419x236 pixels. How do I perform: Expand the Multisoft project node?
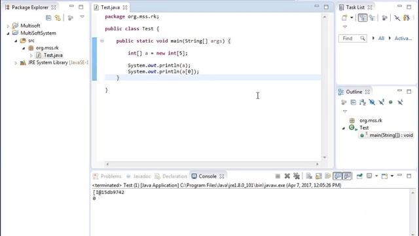pos(8,26)
